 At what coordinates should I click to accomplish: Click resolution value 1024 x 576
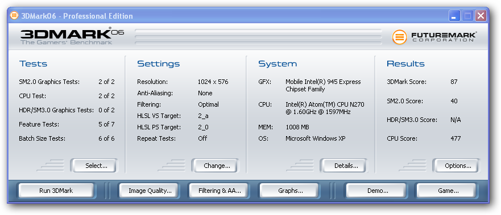click(213, 82)
